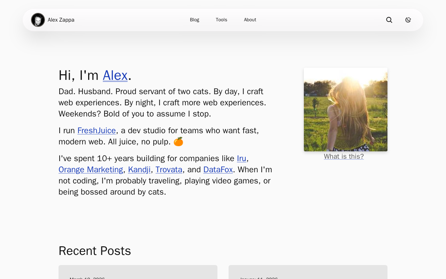Viewport: 446px width, 279px height.
Task: Open the January 11 post card
Action: [x=308, y=272]
